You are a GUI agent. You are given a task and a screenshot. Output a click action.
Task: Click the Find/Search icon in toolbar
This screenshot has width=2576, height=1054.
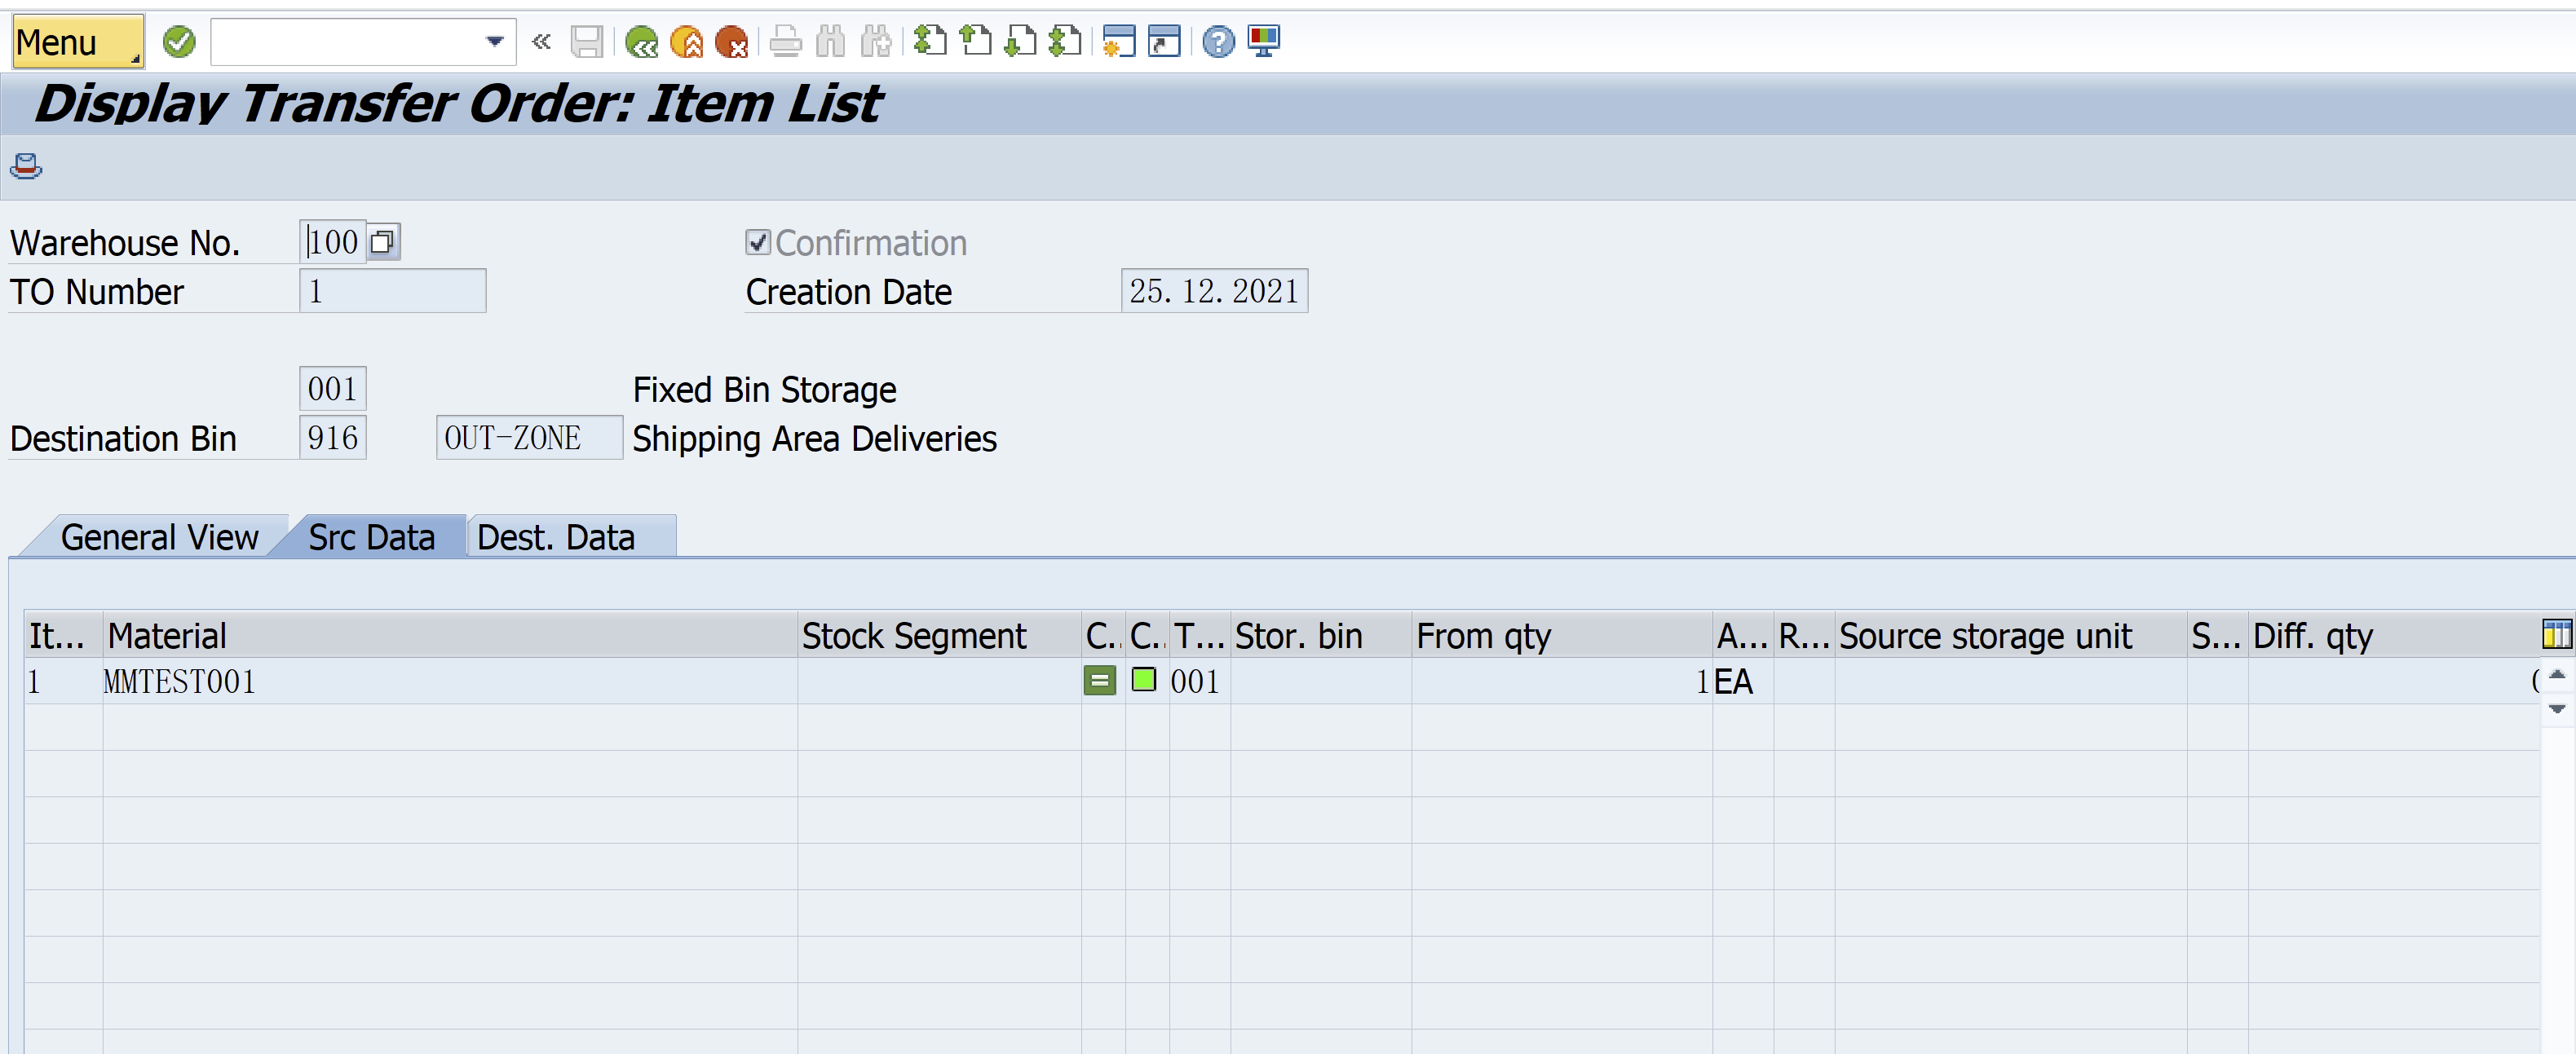point(816,36)
